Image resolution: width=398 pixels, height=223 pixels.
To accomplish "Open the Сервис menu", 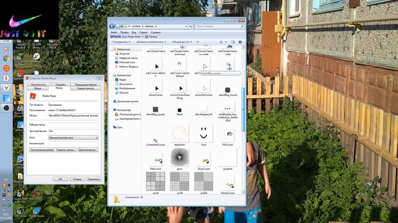I will (x=144, y=32).
